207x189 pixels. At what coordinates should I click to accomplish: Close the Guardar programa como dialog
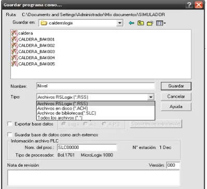point(199,5)
